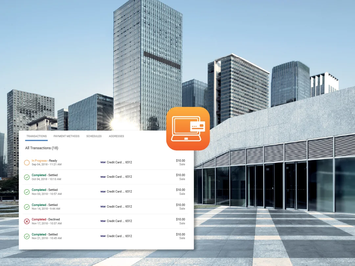Screen dimensions: 355x266
Task: Click the Visa icon on the declined transaction
Action: coord(102,221)
